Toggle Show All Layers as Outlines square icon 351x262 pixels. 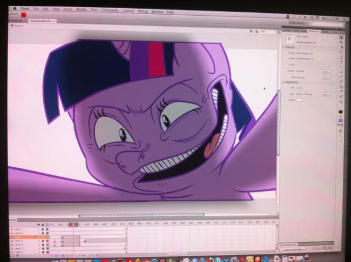tap(47, 225)
